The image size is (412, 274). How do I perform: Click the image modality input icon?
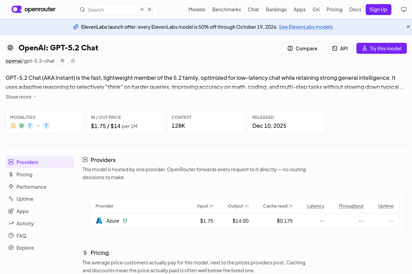(x=22, y=126)
